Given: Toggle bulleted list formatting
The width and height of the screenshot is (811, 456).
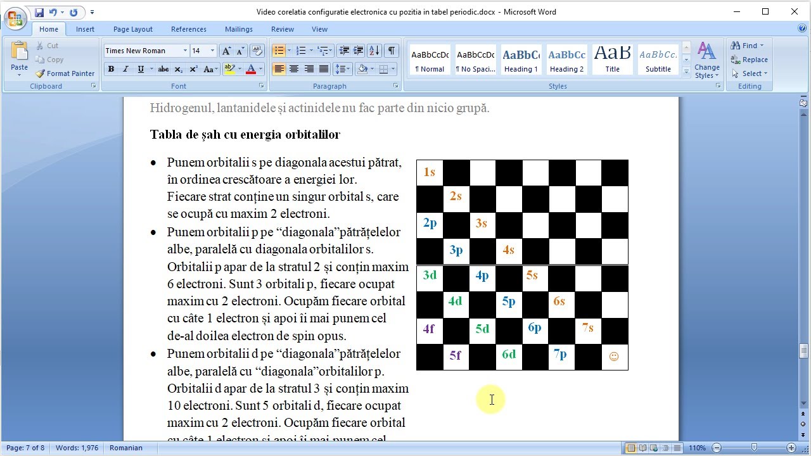Looking at the screenshot, I should click(278, 51).
